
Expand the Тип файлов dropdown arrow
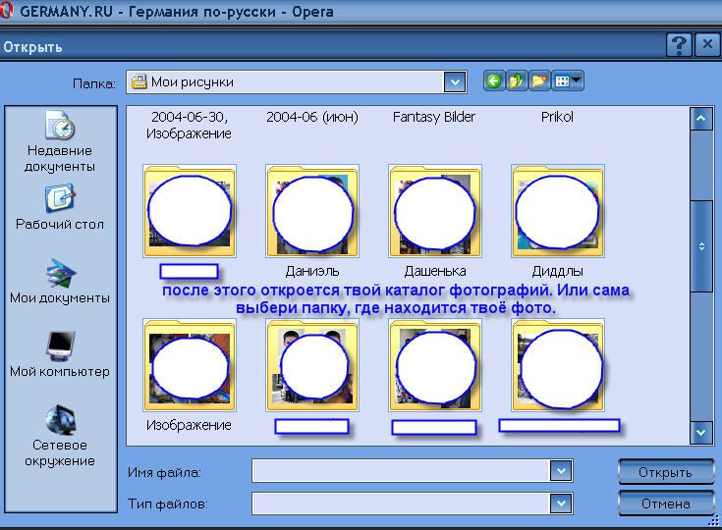[561, 503]
